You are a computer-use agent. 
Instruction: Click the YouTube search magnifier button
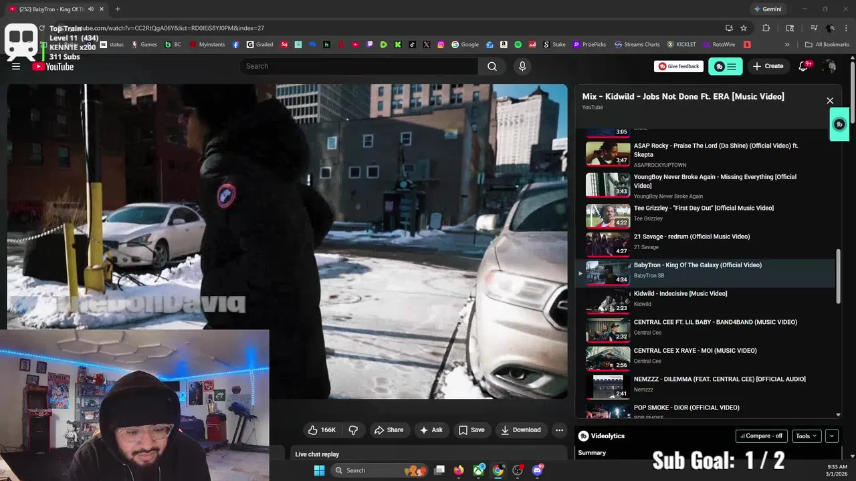(492, 66)
